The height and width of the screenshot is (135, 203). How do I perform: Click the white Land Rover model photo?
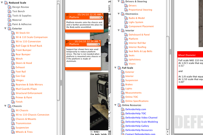pos(99,101)
